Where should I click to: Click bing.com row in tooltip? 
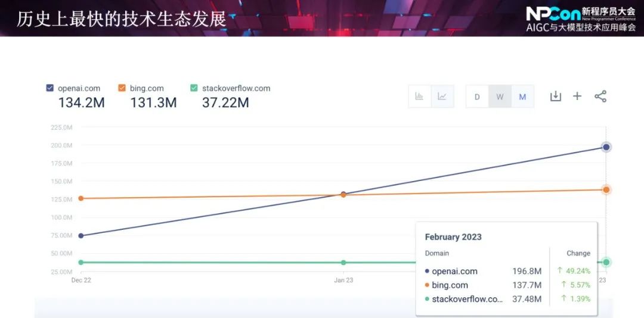point(507,285)
